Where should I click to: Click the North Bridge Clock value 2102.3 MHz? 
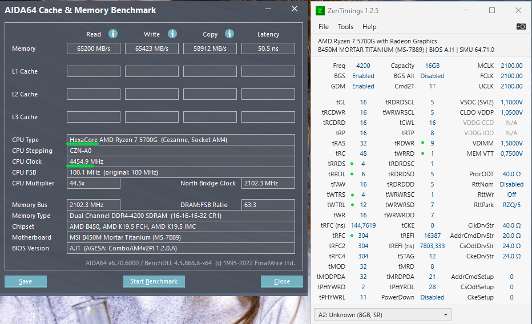coord(268,183)
